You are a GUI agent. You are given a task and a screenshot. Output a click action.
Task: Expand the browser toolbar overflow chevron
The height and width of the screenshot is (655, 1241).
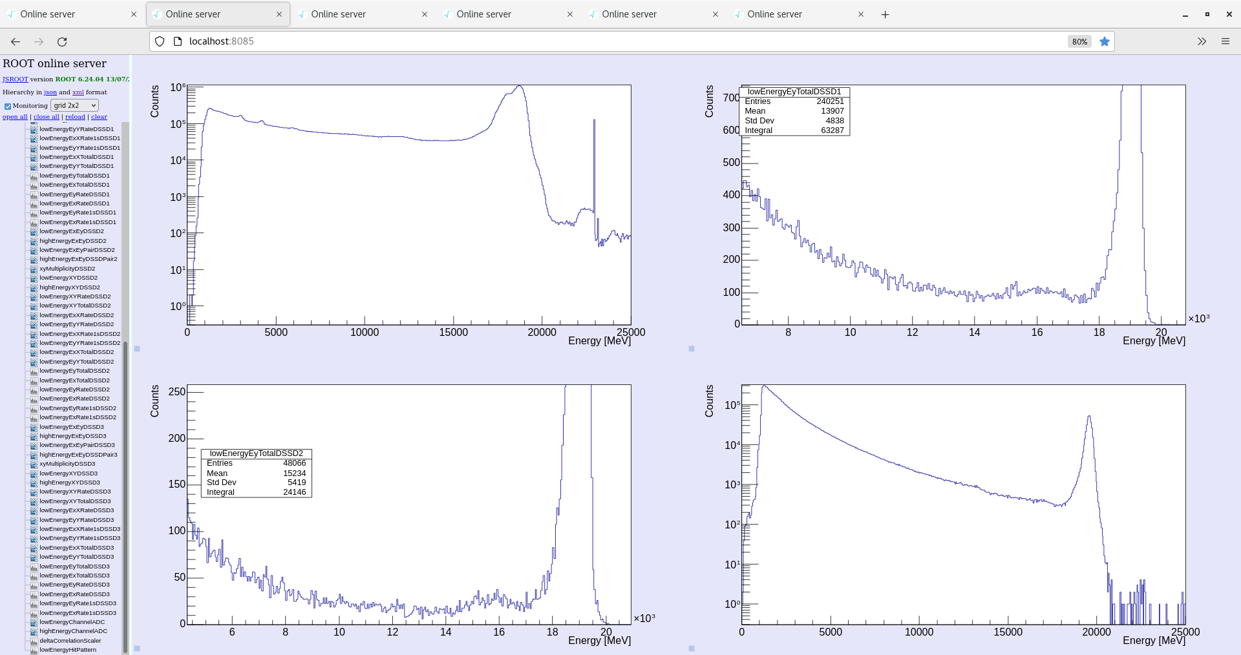[1202, 41]
